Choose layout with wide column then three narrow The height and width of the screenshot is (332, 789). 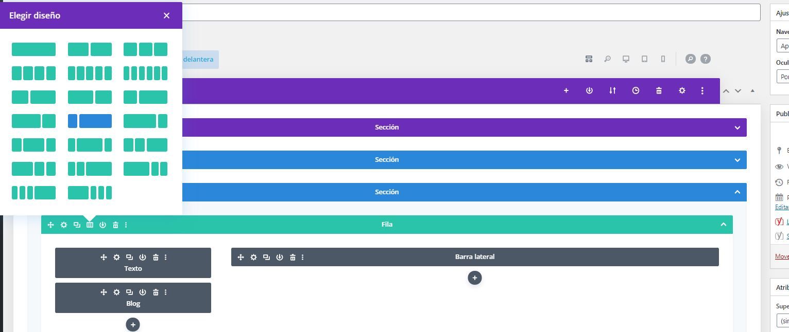pos(90,193)
